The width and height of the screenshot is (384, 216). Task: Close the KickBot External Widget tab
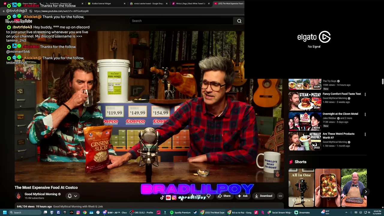coord(124,4)
